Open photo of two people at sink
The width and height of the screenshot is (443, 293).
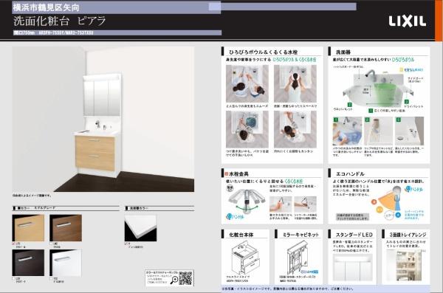[x=247, y=83]
